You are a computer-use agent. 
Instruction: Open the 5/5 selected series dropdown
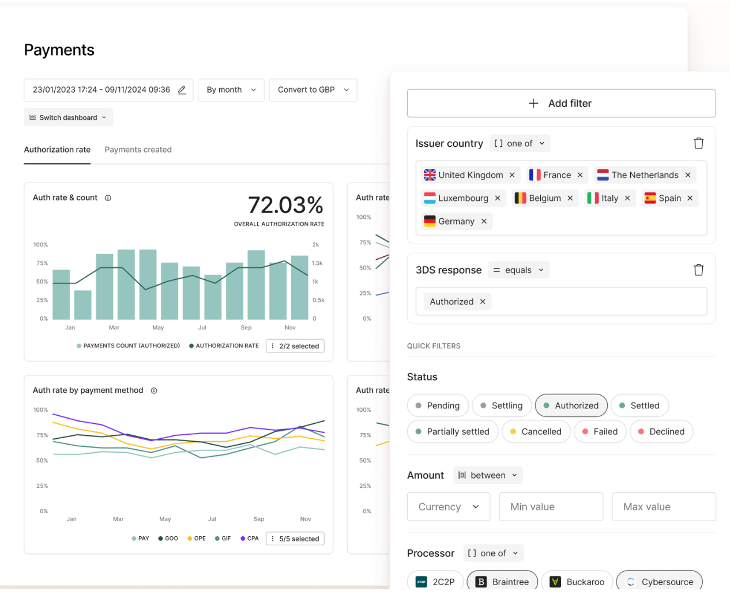point(295,539)
